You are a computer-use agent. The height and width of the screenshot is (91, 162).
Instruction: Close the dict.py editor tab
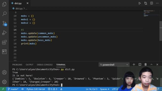[28, 3]
